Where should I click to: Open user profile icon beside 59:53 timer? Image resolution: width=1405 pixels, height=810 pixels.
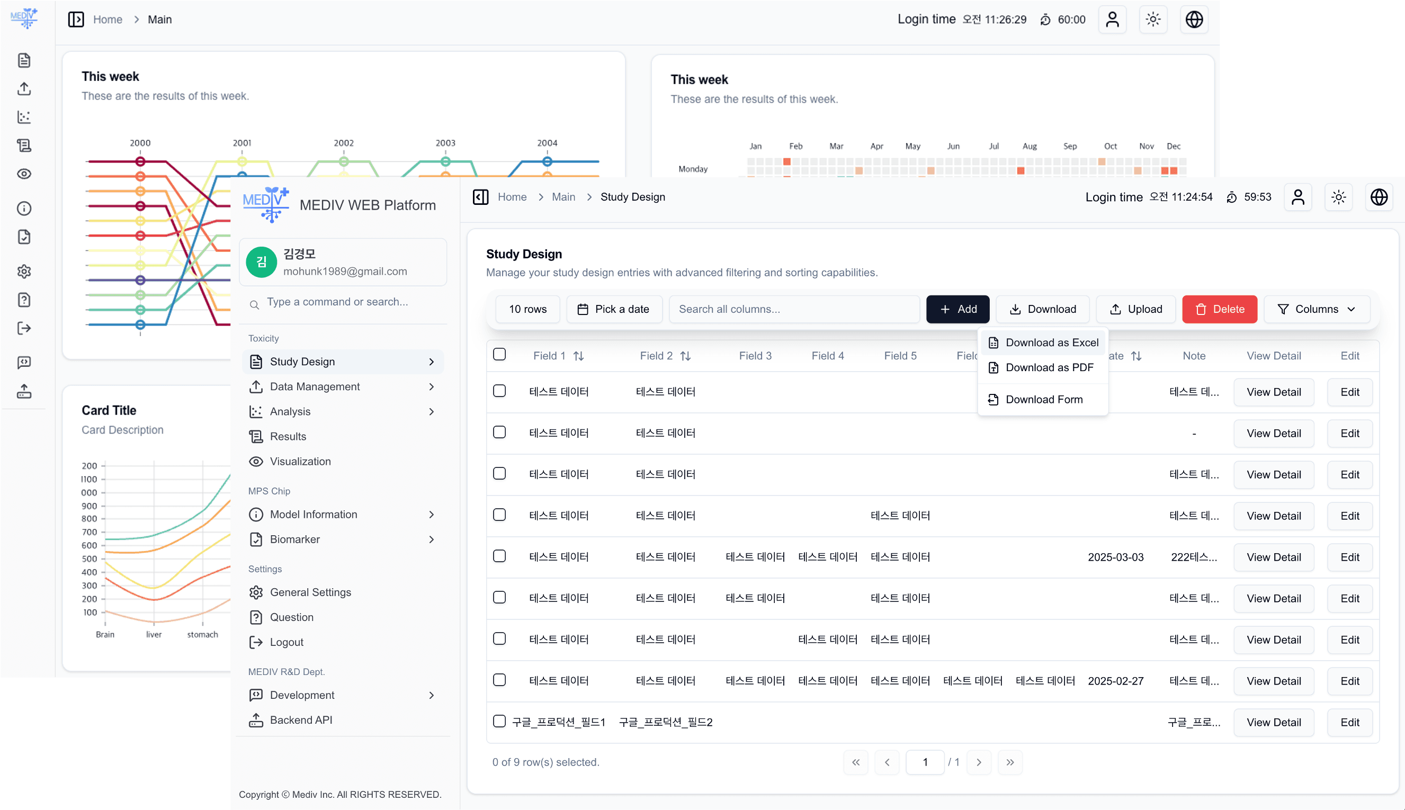tap(1297, 197)
